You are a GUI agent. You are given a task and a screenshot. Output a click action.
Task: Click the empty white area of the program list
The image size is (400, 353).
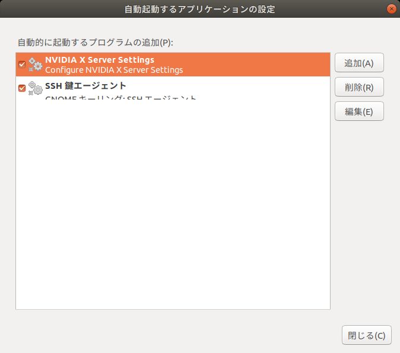(x=172, y=207)
